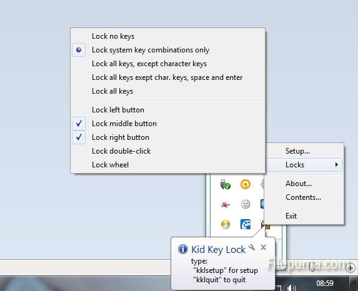358x291 pixels.
Task: Click the USB safely remove tray icon
Action: [x=226, y=184]
